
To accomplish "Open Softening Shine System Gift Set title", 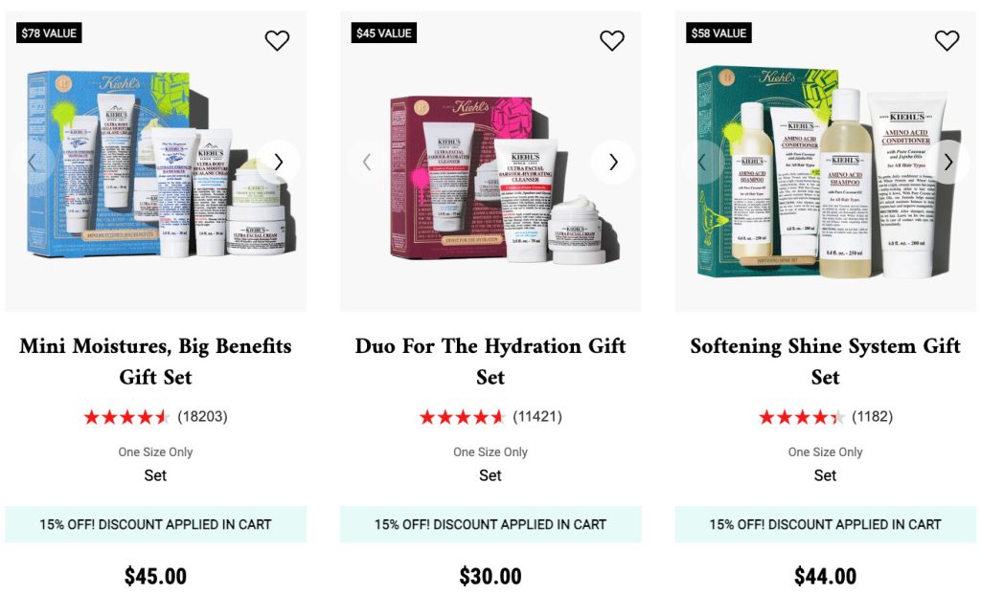I will point(825,362).
